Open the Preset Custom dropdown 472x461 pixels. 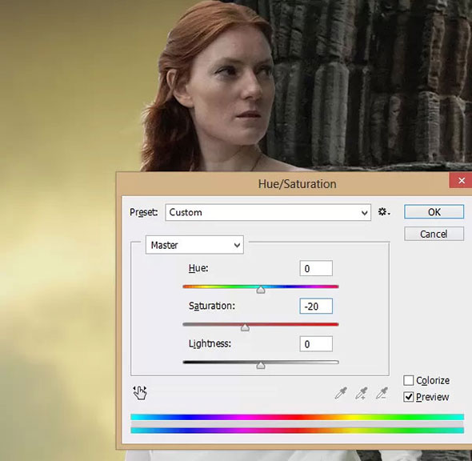tap(268, 212)
